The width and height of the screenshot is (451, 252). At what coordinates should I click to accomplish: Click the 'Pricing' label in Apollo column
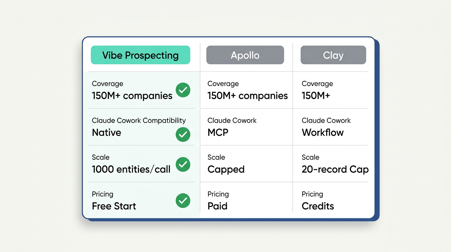218,194
